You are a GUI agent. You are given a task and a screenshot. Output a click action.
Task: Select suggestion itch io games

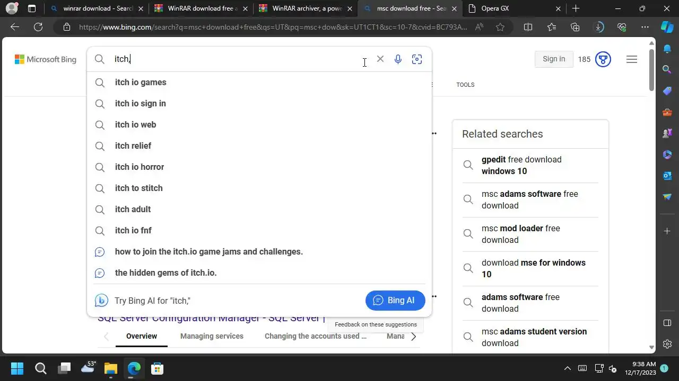pos(259,82)
